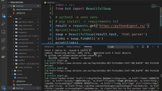Expand the sqlparse folder

[13, 53]
